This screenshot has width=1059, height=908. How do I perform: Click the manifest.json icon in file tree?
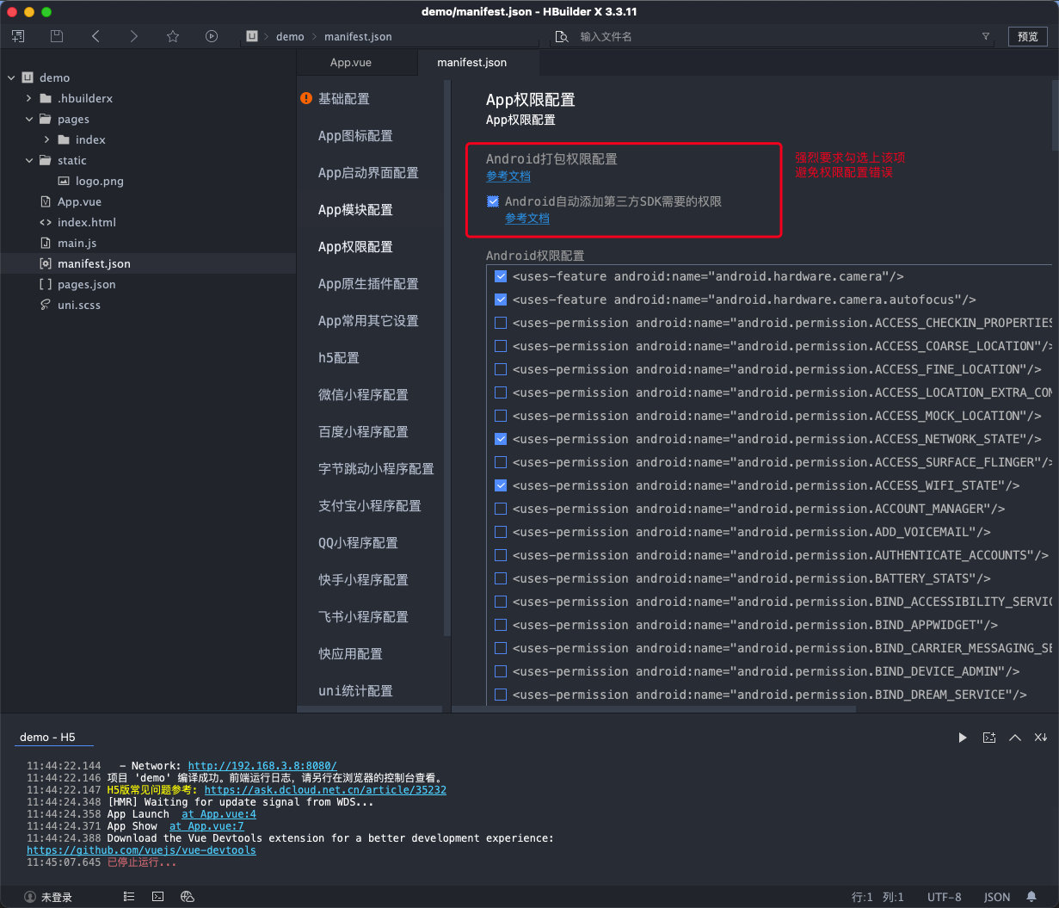click(46, 263)
